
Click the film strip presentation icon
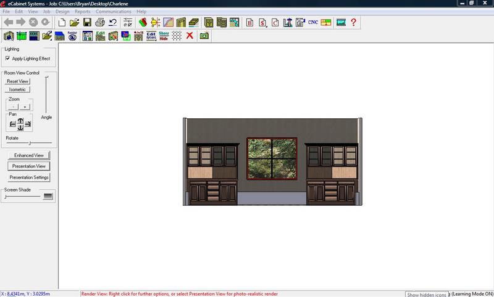[x=341, y=22]
